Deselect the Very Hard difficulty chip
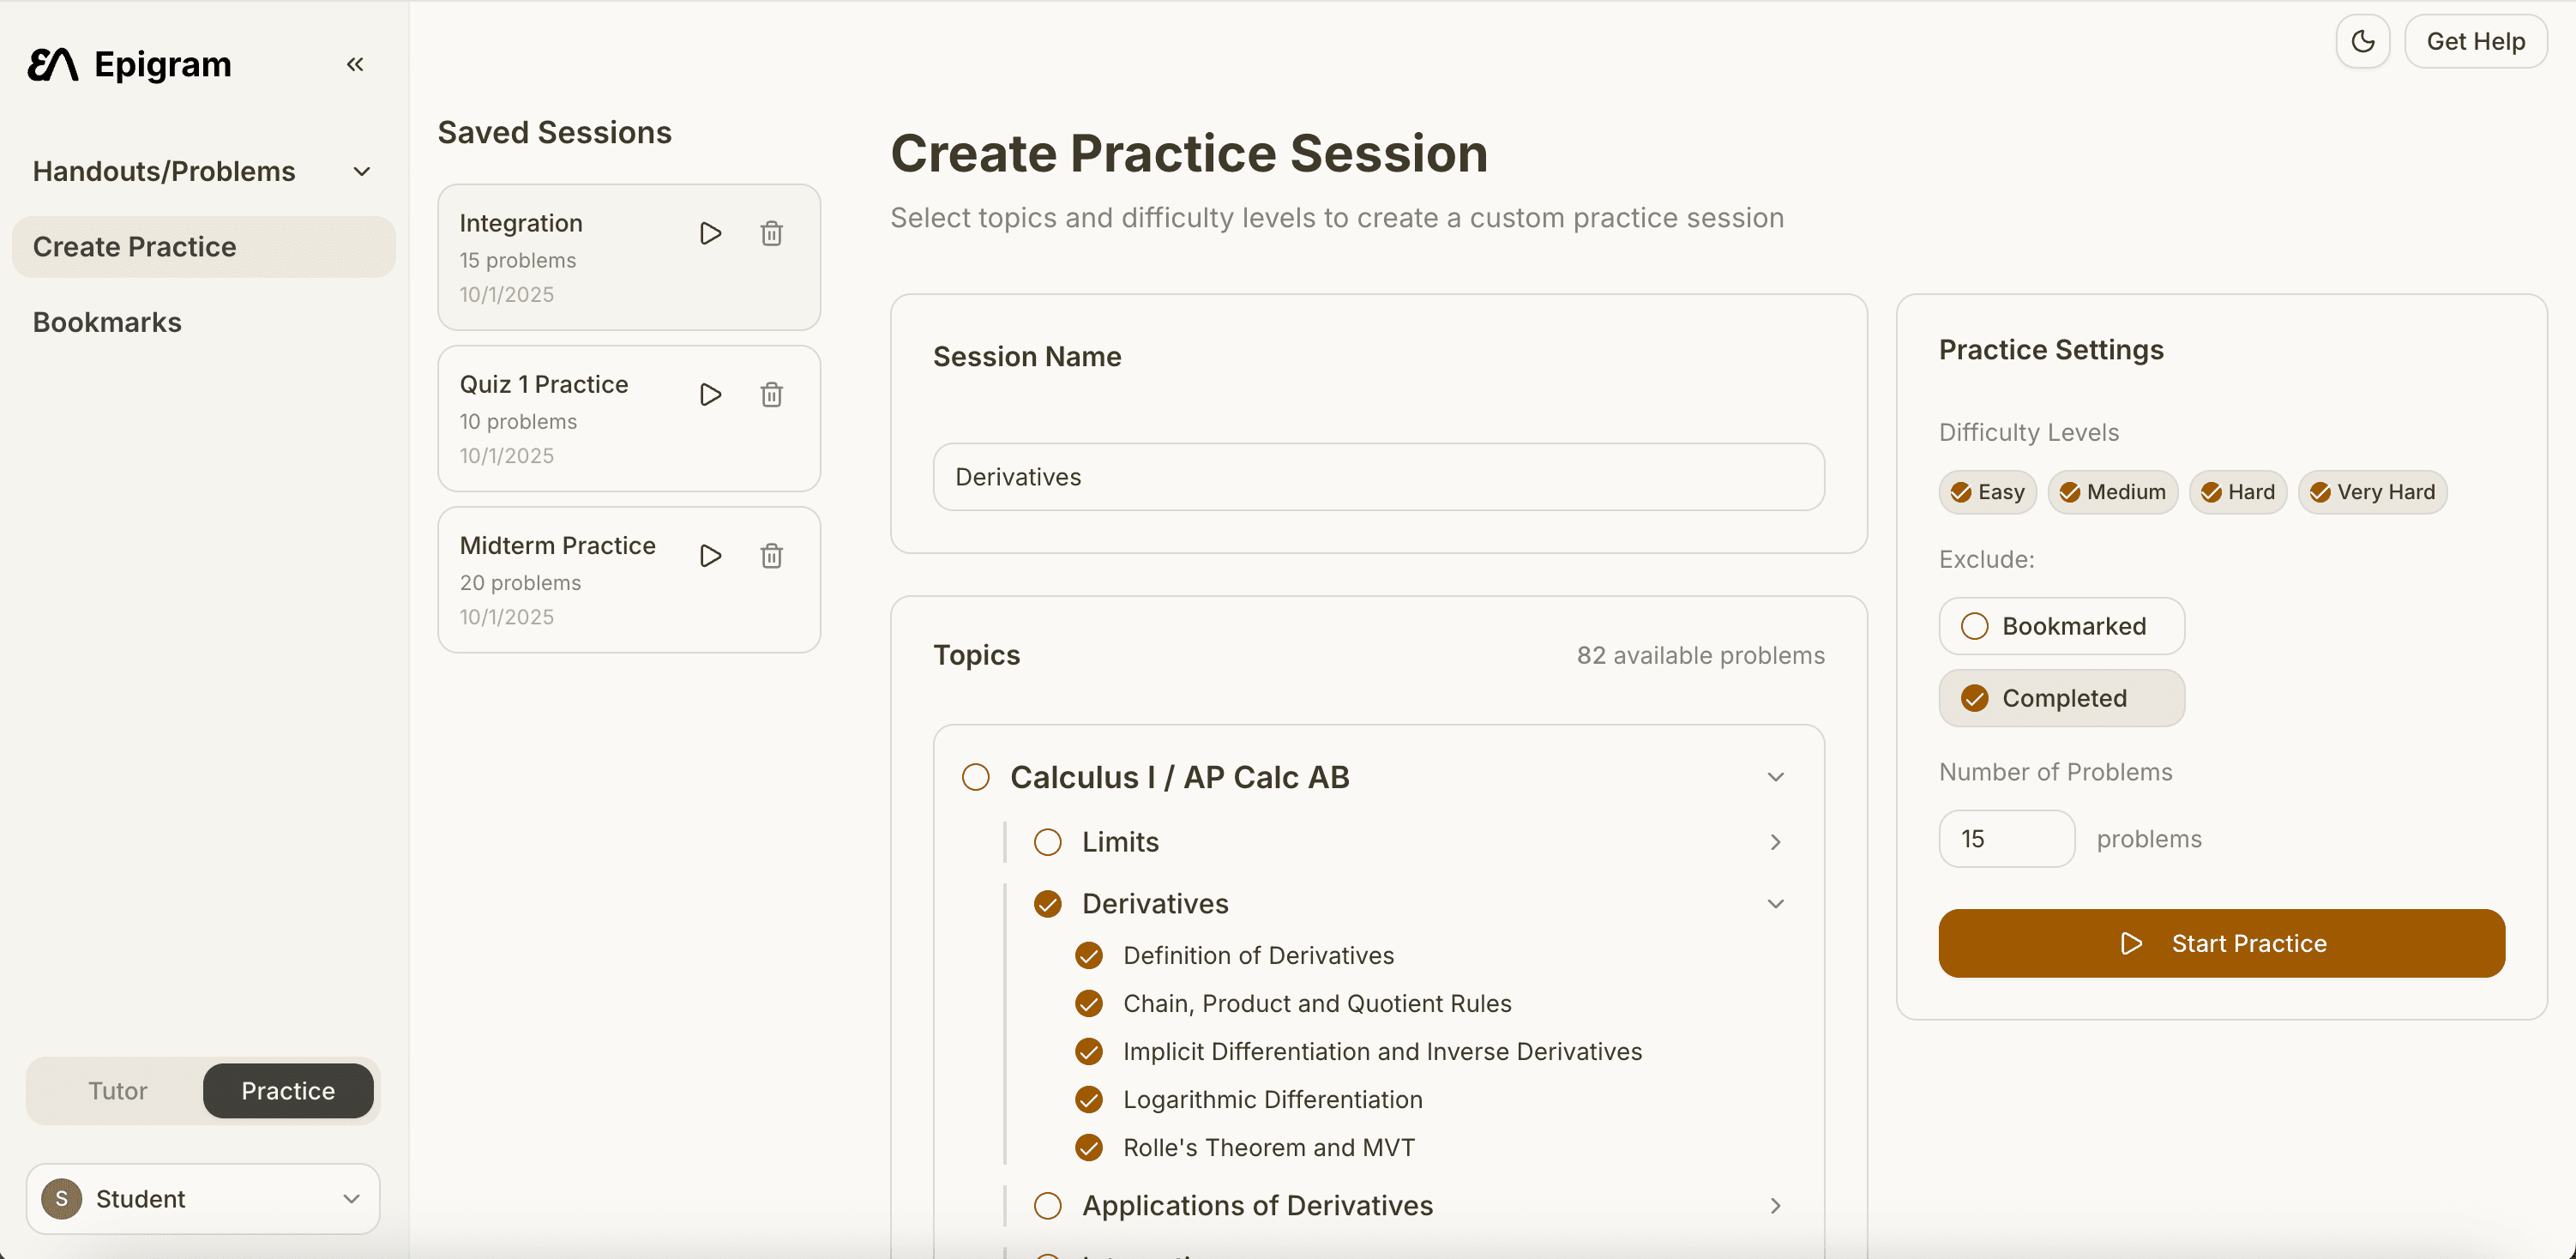Screen dimensions: 2576x1259 (2372, 492)
